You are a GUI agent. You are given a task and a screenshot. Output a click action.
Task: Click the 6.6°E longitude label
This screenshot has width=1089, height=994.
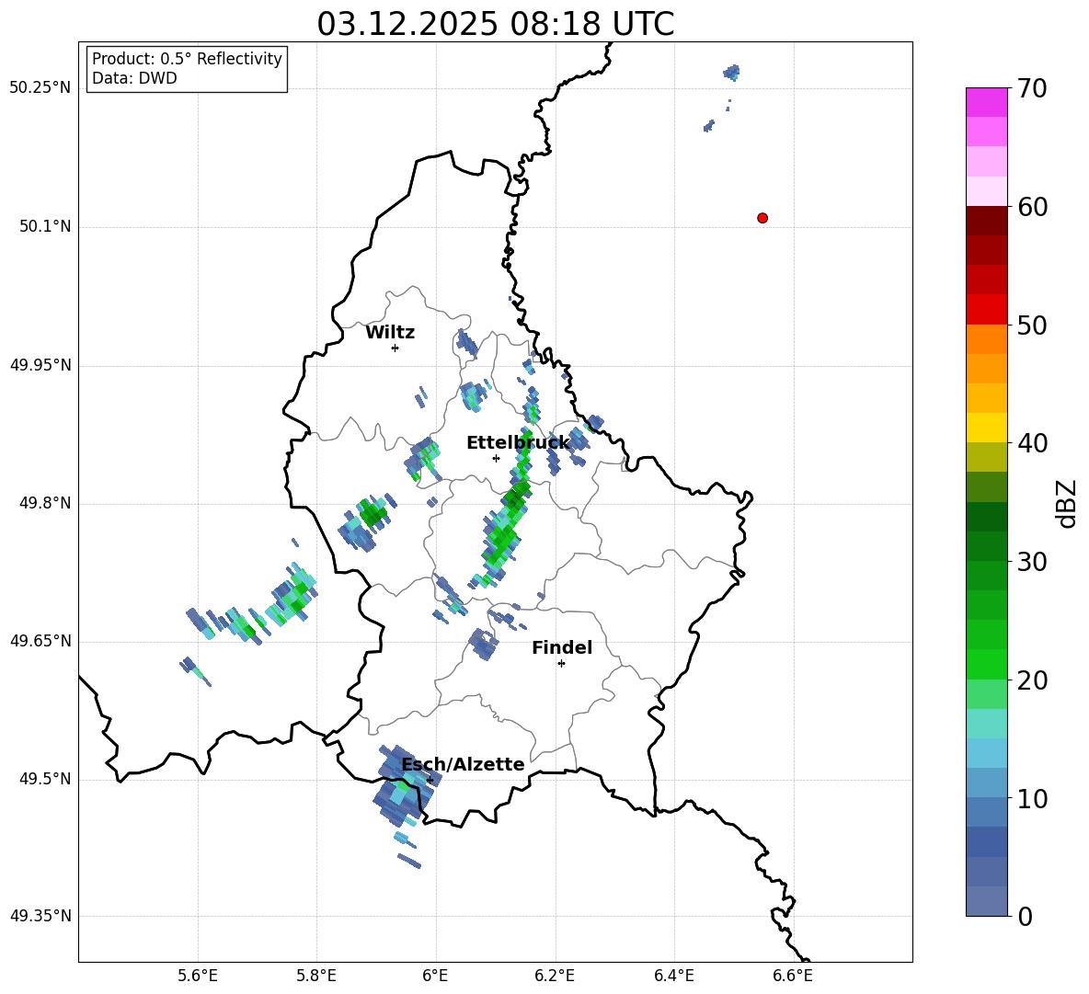(793, 976)
